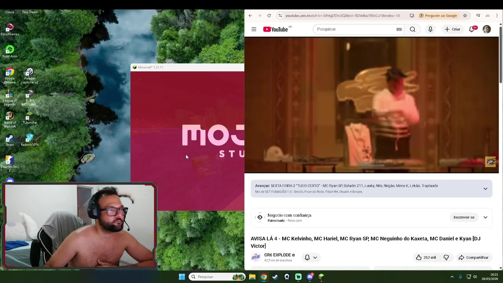Click the install app icon in address bar
This screenshot has height=283, width=503.
412,16
